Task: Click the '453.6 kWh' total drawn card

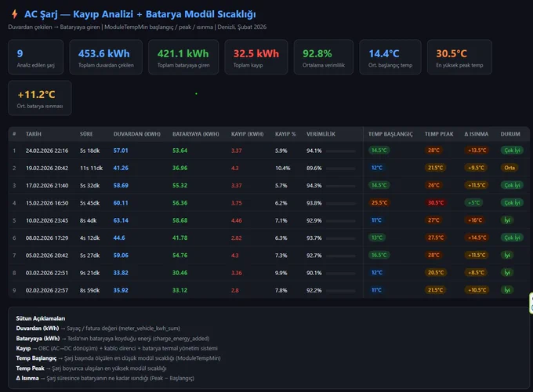Action: 106,57
